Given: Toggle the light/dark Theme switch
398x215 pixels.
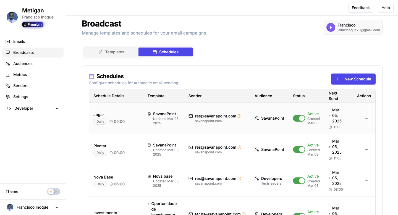Looking at the screenshot, I should pyautogui.click(x=54, y=192).
